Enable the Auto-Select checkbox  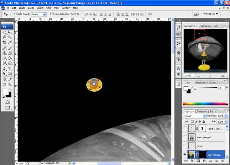coord(16,14)
